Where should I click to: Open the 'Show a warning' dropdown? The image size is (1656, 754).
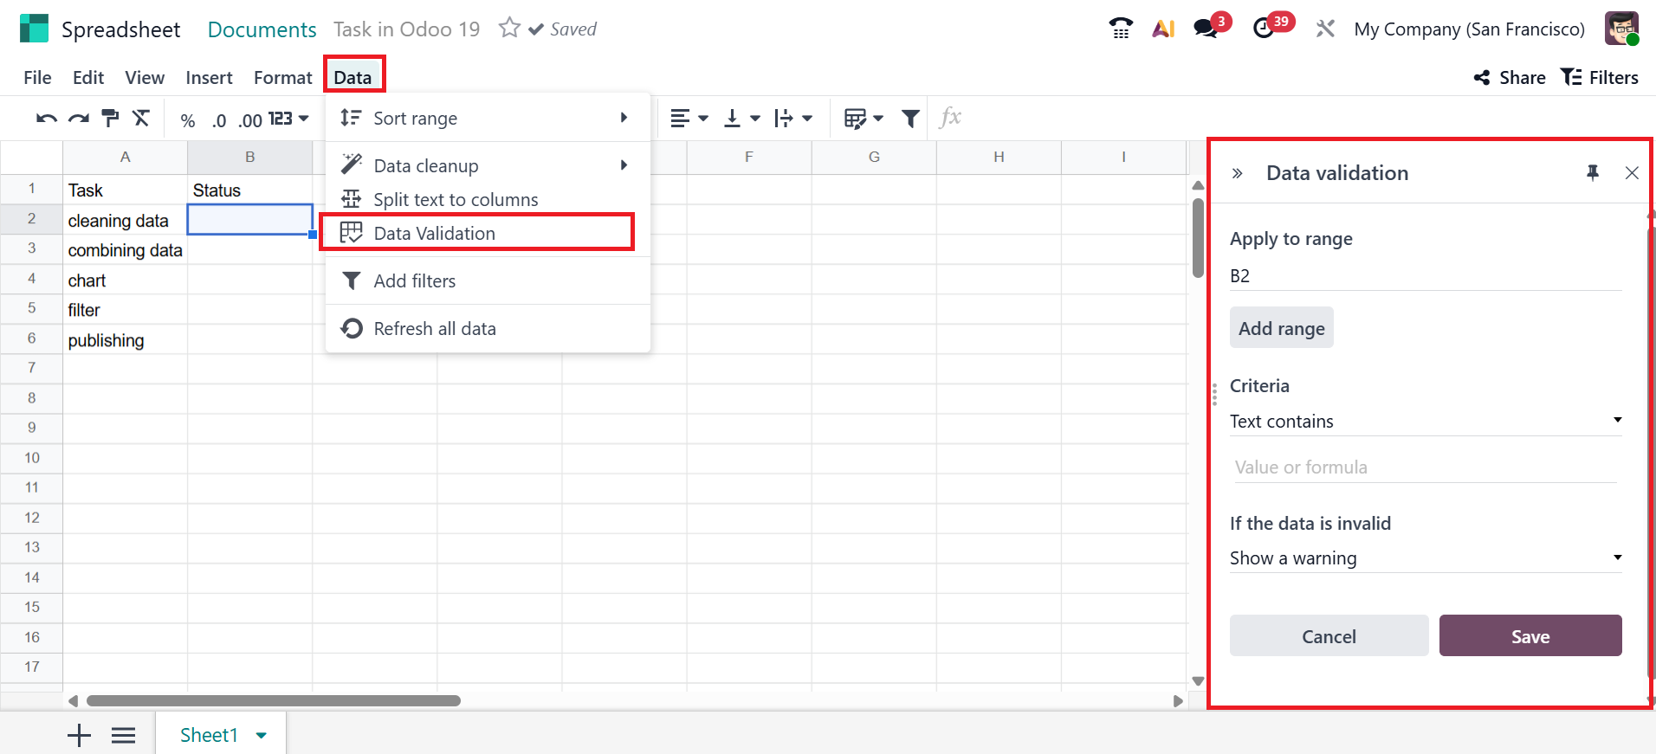click(1426, 558)
